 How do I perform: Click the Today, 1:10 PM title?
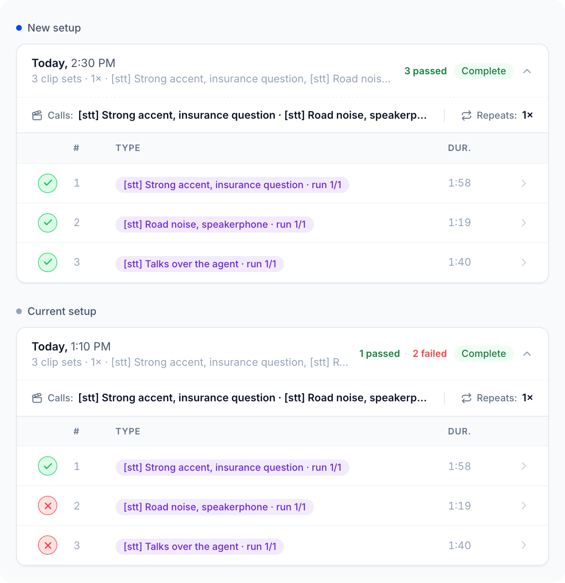click(x=71, y=346)
